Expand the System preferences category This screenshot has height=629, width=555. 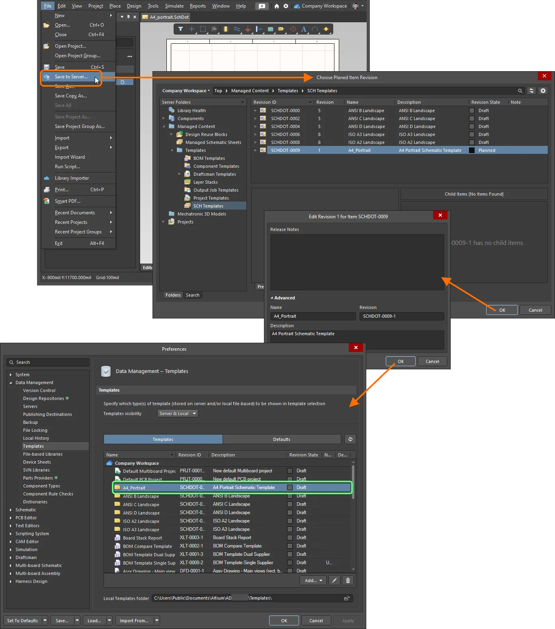[x=11, y=375]
